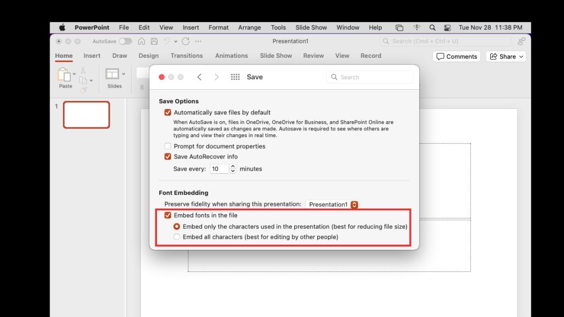The image size is (564, 317).
Task: Click the Save icon near AutoSave
Action: 154,41
